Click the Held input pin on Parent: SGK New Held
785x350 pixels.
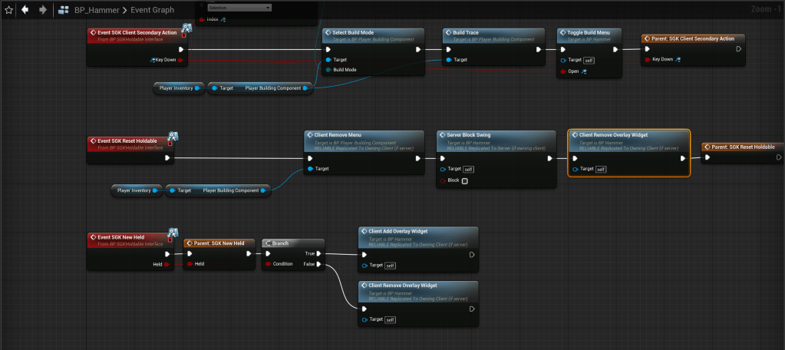click(x=190, y=264)
